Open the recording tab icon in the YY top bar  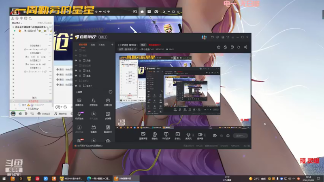click(x=135, y=12)
